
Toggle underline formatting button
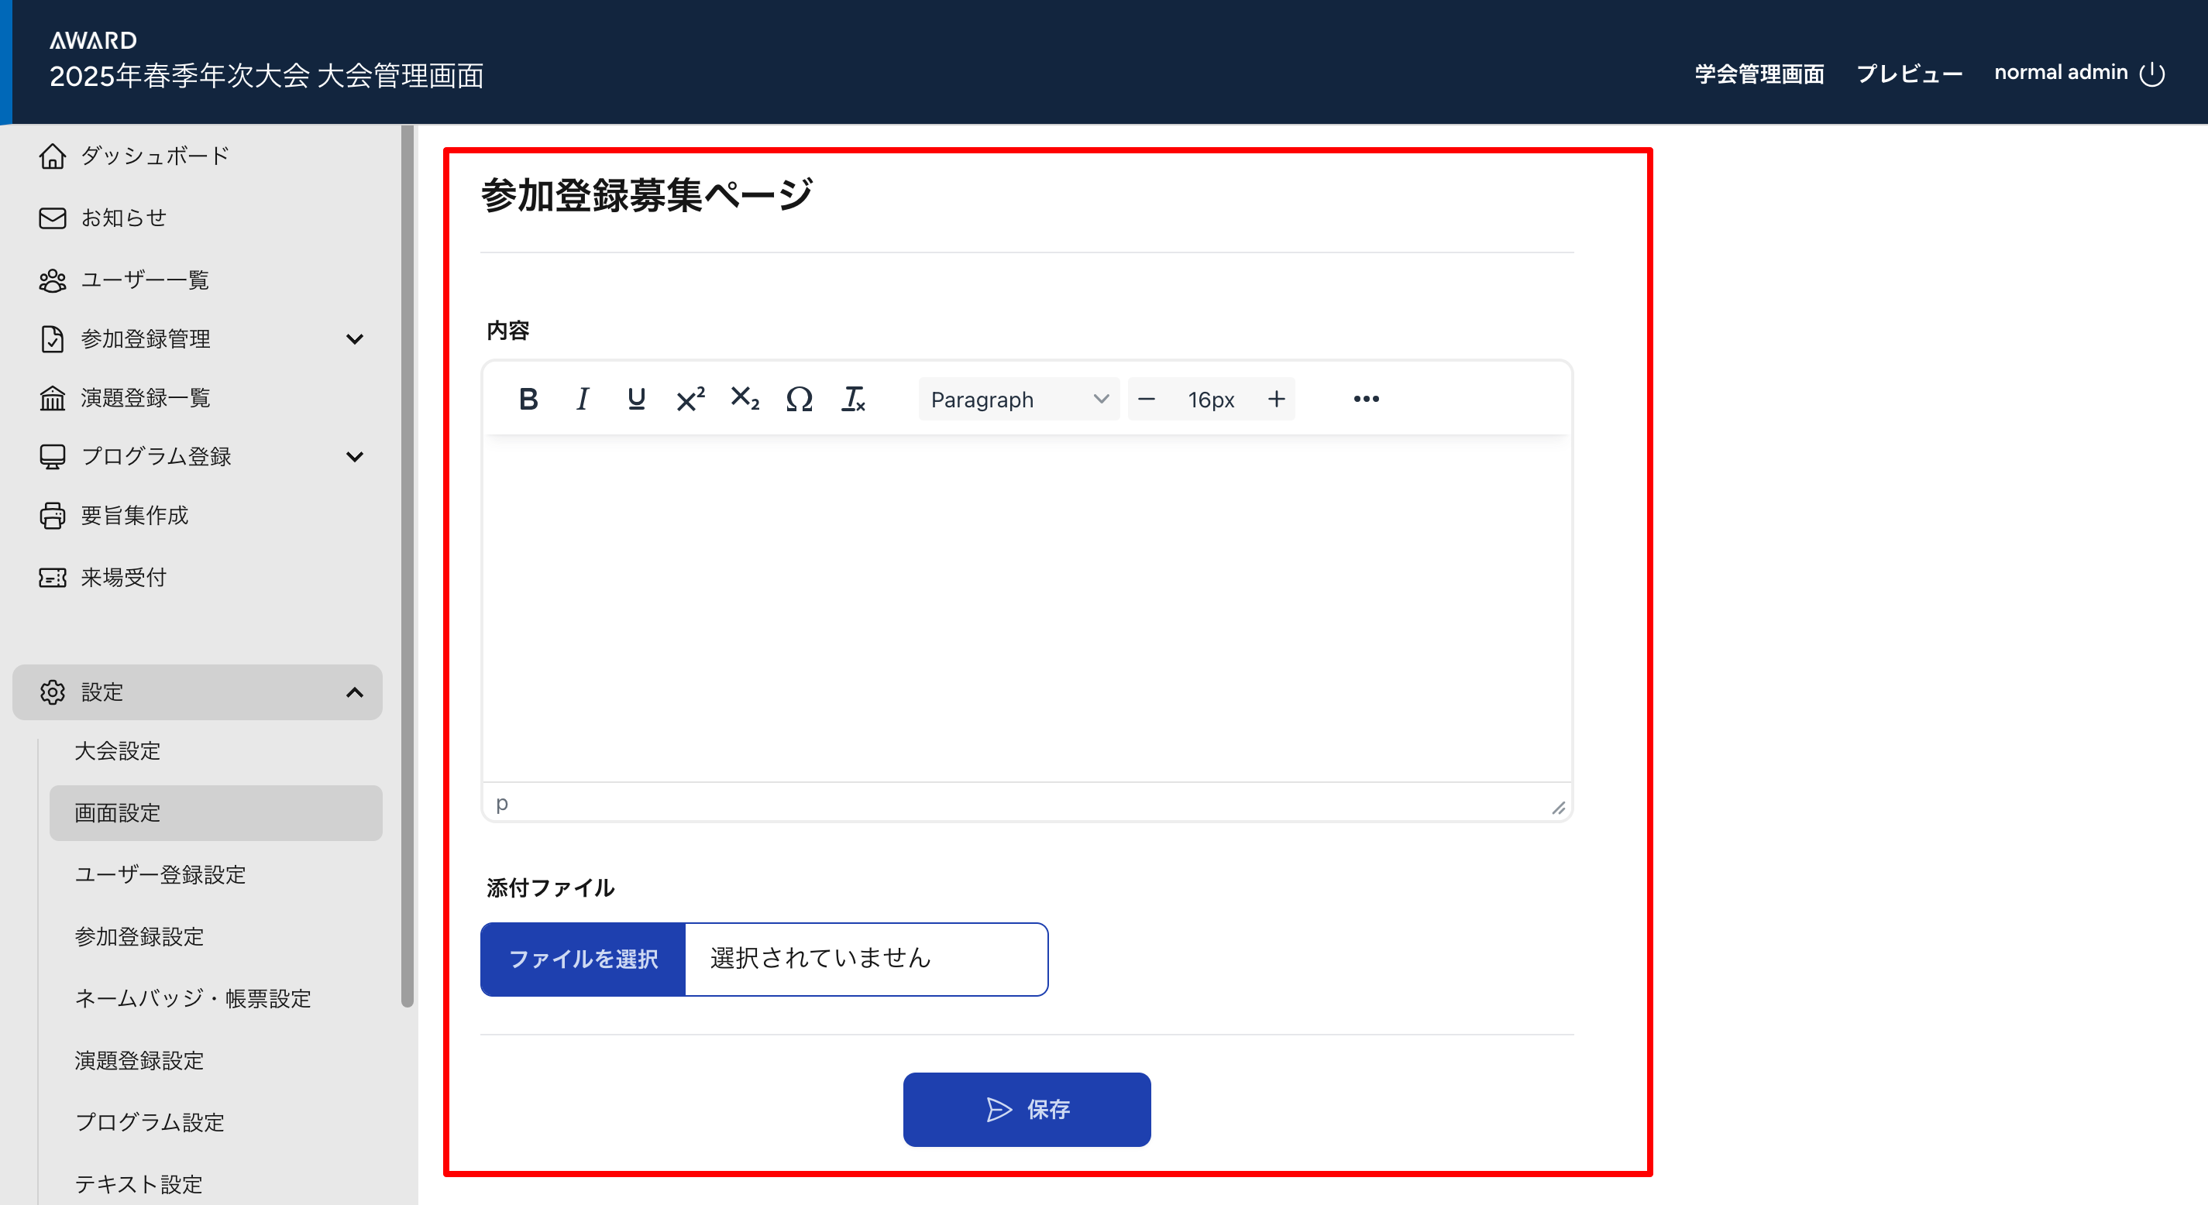(636, 400)
